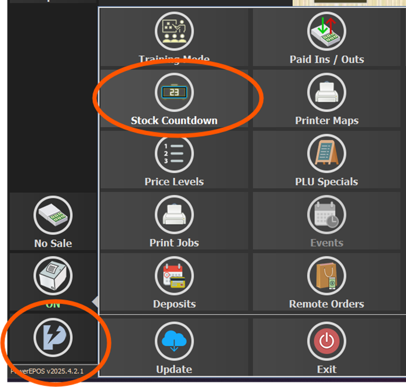
Task: Click the Events calendar tile
Action: click(327, 221)
